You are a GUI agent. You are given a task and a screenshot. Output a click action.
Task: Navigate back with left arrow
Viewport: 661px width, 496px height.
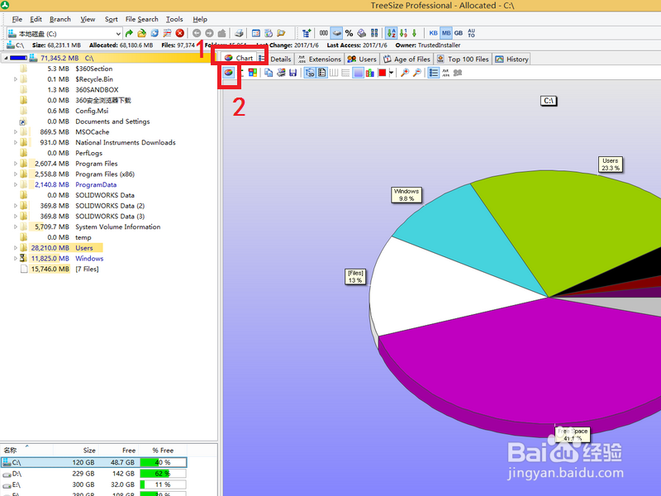click(x=197, y=33)
